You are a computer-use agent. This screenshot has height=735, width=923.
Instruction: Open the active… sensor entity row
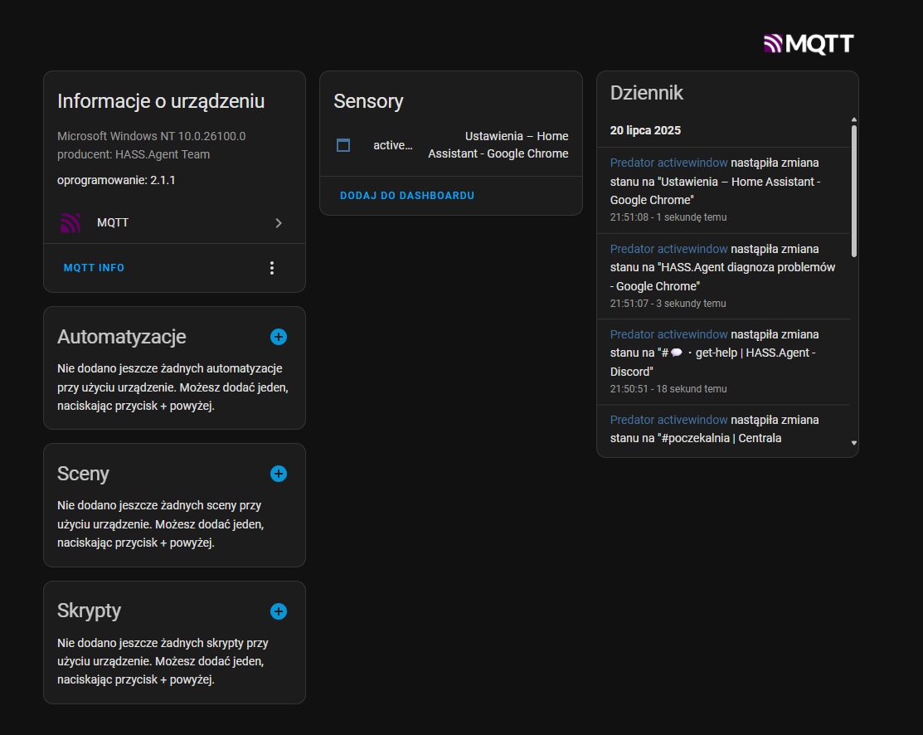pos(451,145)
